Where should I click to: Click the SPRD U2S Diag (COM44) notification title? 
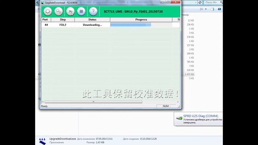(x=201, y=116)
